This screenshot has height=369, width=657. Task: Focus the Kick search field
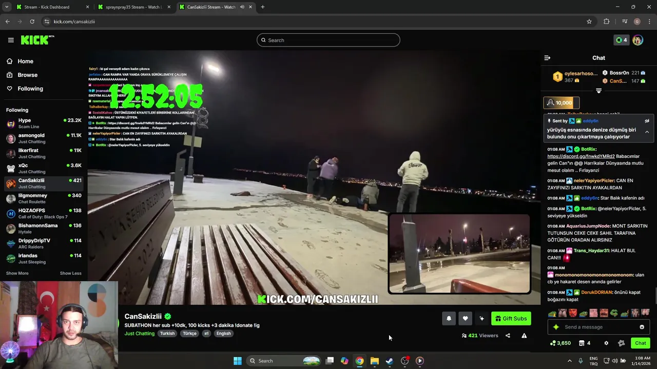[328, 40]
